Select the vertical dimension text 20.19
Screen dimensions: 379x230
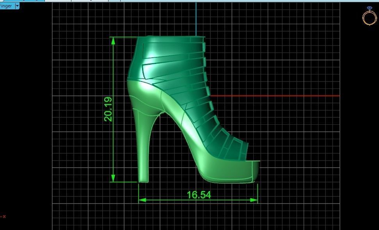(x=108, y=109)
